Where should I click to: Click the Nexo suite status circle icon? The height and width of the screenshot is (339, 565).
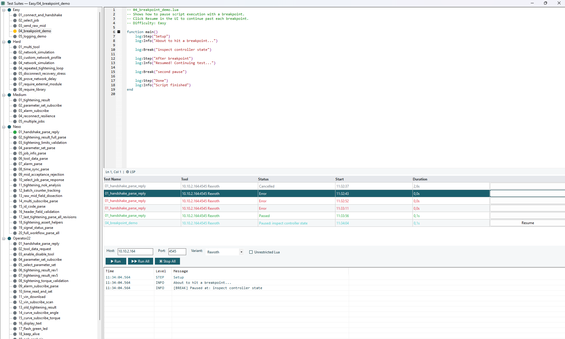pos(9,127)
